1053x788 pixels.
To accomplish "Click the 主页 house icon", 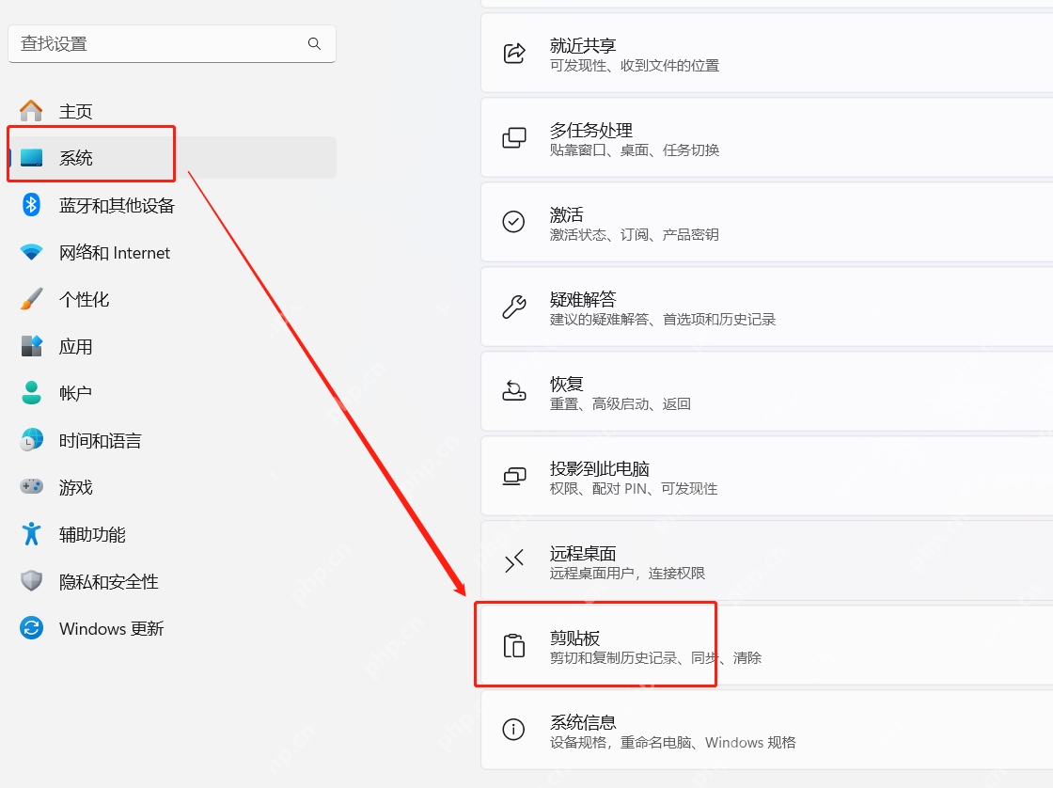I will point(31,111).
